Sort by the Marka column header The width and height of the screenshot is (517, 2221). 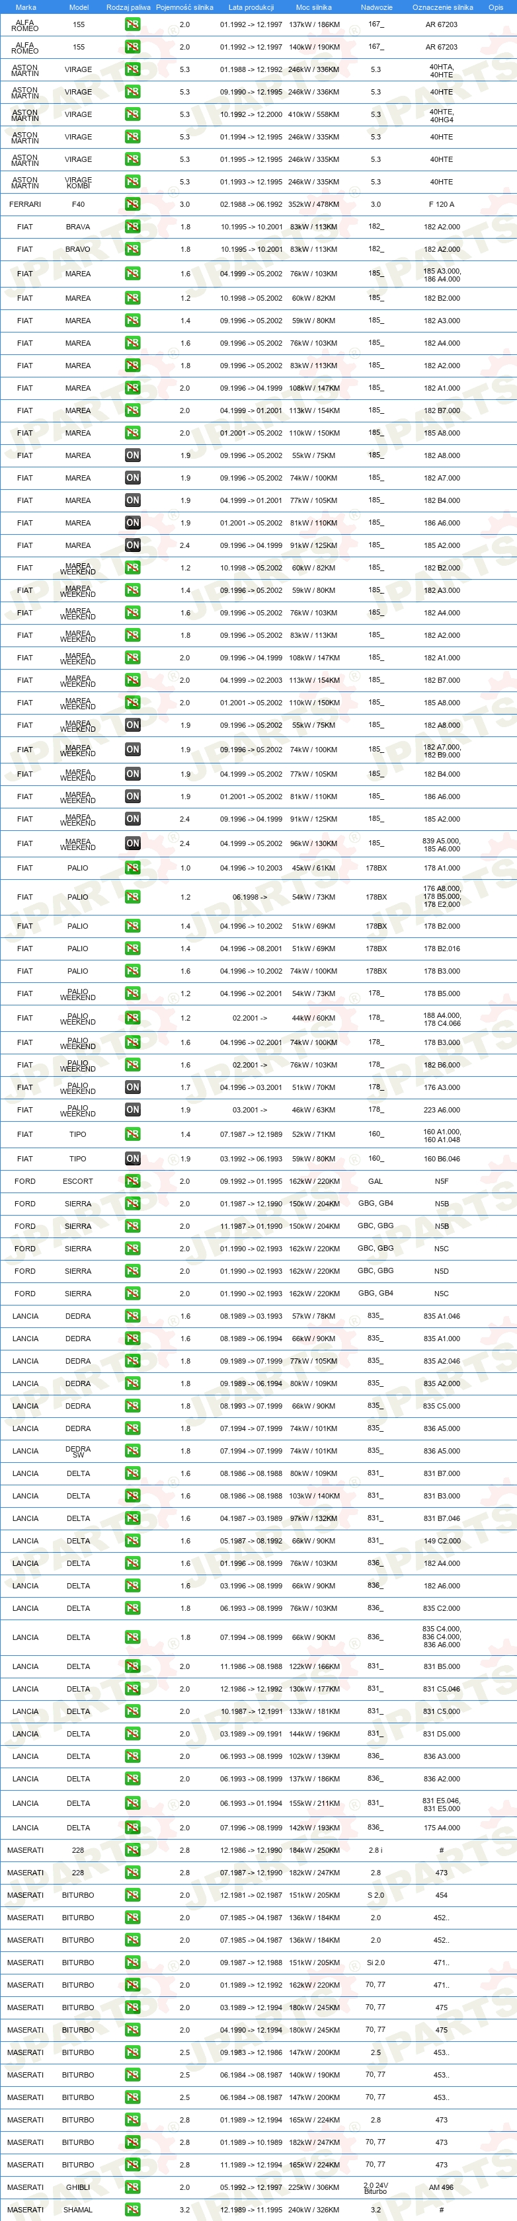pos(26,7)
